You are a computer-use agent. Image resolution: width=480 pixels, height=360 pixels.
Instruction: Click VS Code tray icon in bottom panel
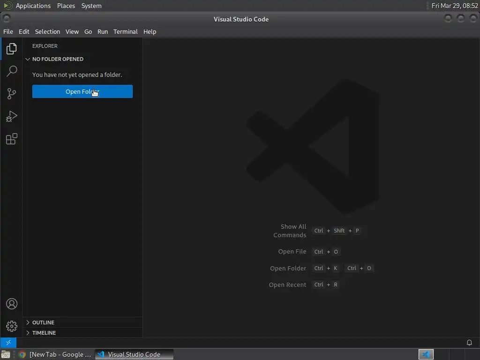click(426, 354)
